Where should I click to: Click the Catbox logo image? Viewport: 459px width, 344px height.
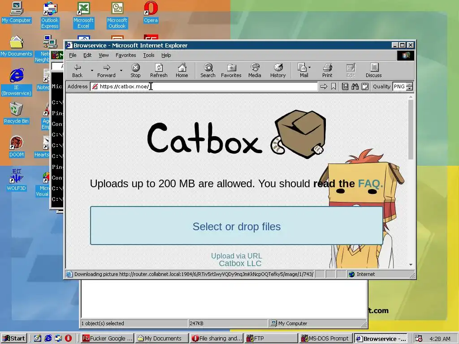point(237,135)
